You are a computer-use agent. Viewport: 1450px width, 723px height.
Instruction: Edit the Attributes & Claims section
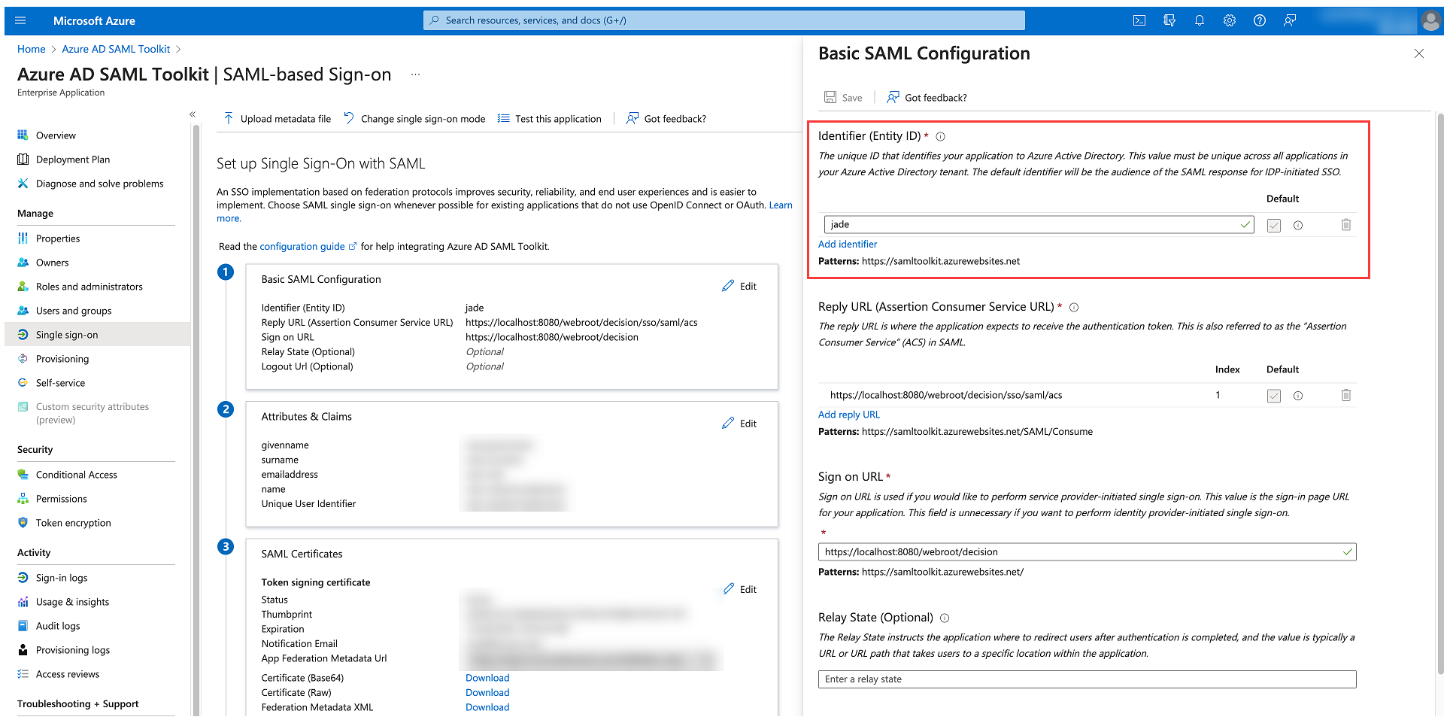[x=739, y=423]
